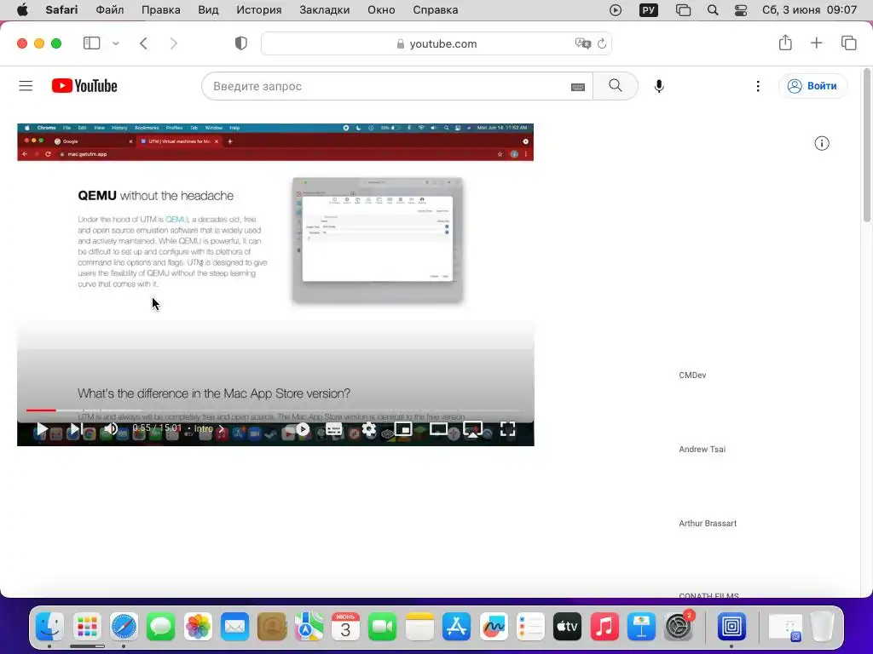Enable theater mode for the video

pyautogui.click(x=438, y=429)
